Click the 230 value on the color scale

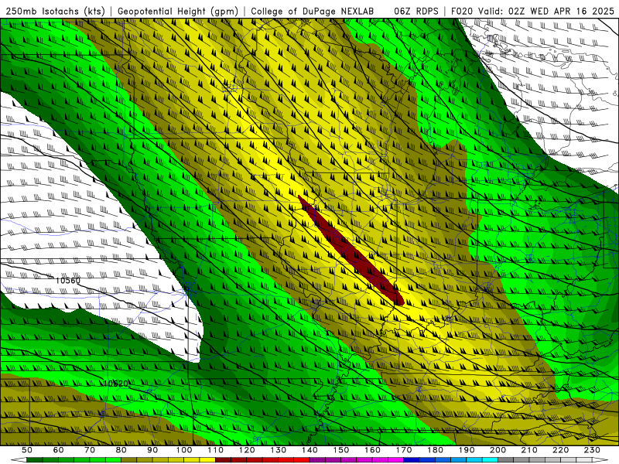592,450
